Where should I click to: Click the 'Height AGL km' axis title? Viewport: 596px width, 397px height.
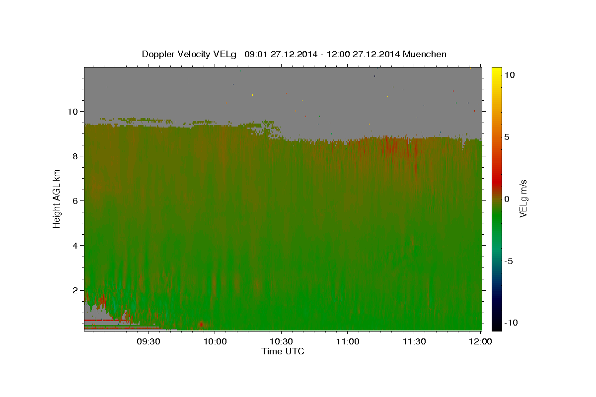(57, 198)
